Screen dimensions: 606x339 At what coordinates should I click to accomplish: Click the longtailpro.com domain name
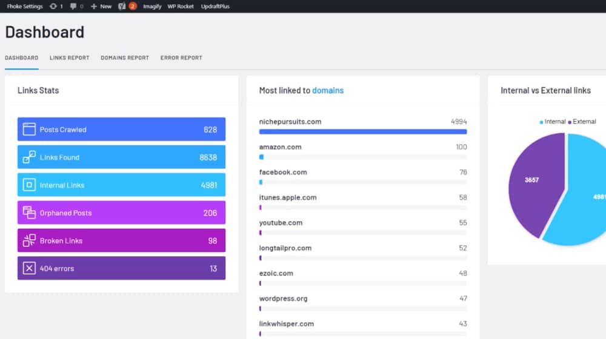(x=285, y=248)
